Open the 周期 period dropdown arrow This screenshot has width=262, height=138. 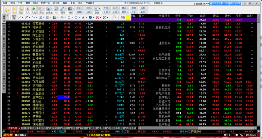[44, 9]
